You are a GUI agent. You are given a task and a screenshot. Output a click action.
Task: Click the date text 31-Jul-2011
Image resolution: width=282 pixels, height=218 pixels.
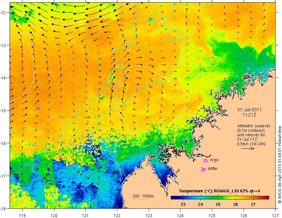[249, 110]
